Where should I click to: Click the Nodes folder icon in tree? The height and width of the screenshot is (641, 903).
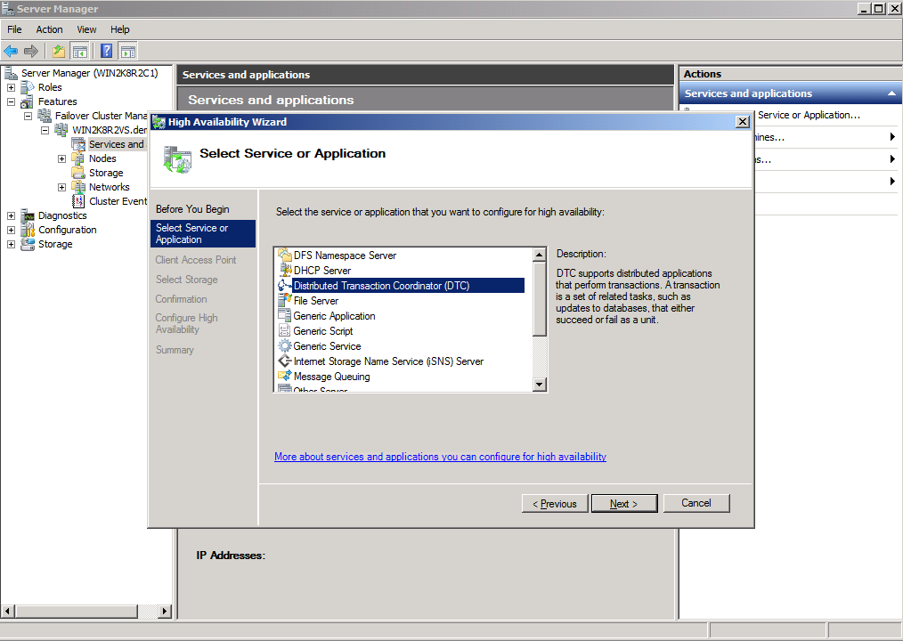pyautogui.click(x=78, y=158)
